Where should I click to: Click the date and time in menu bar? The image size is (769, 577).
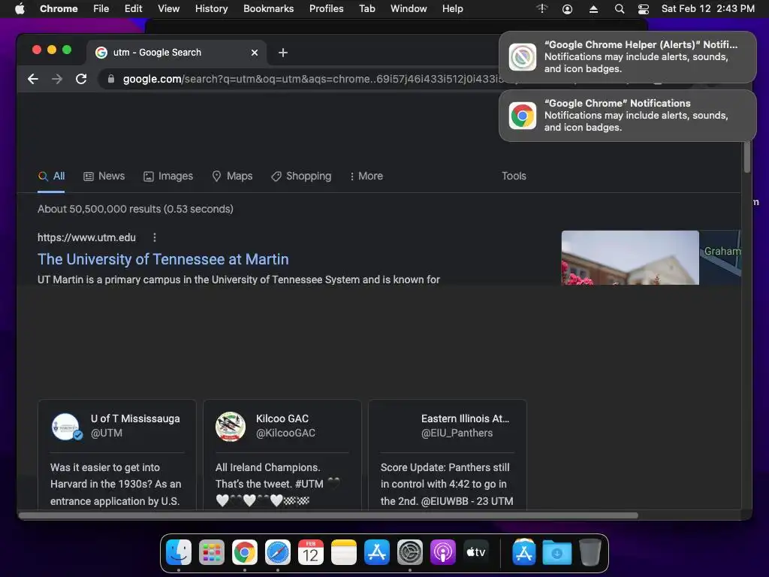707,8
